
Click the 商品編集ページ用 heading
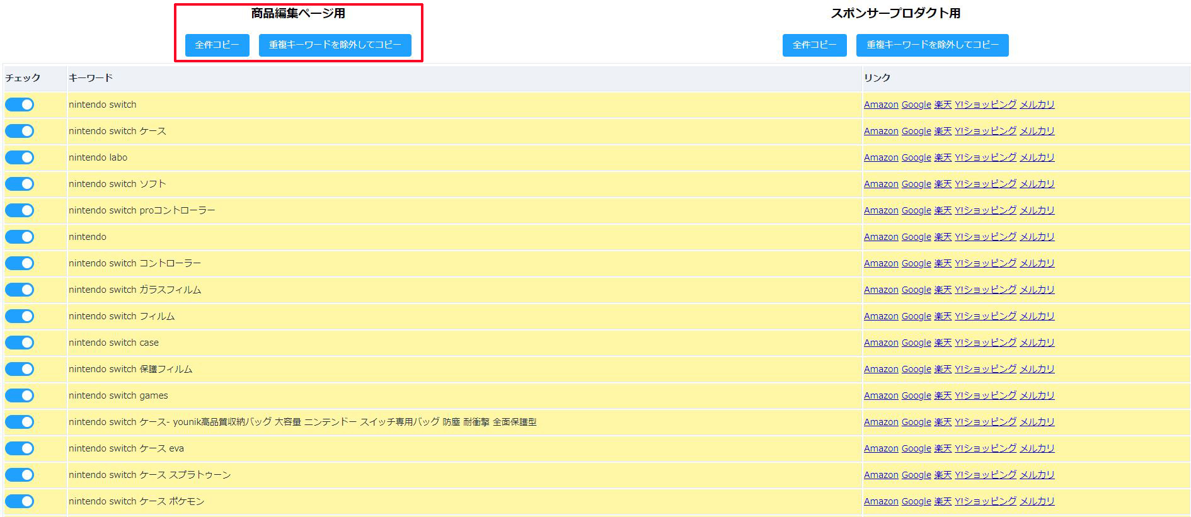(x=298, y=13)
